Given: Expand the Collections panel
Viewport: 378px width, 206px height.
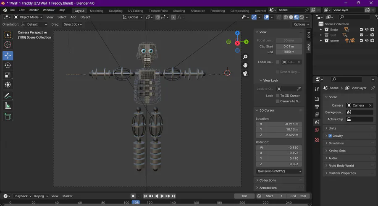Looking at the screenshot, I should click(268, 180).
